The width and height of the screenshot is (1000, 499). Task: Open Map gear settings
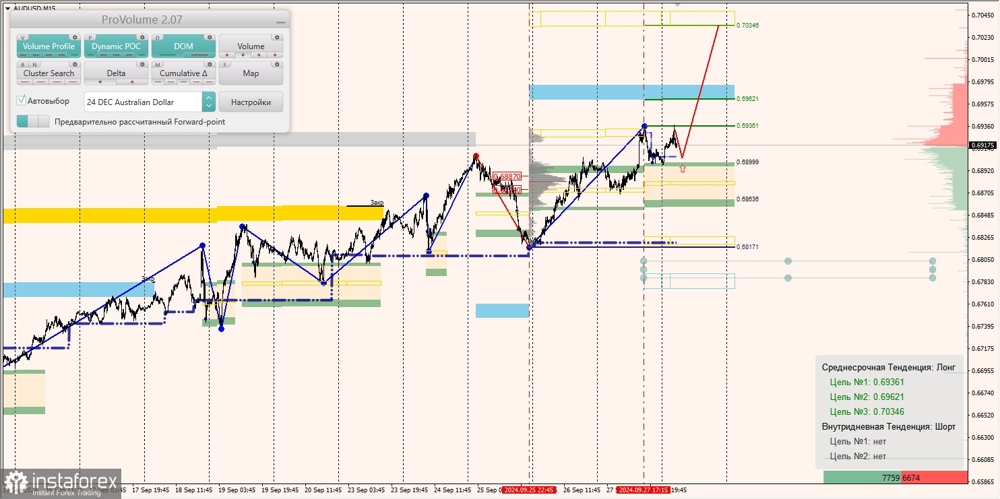277,64
